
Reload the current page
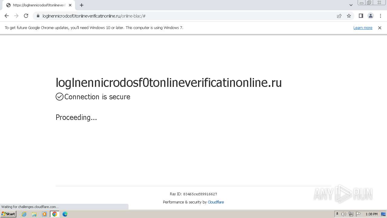[x=26, y=16]
